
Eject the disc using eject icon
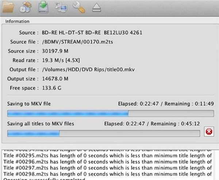pos(97,8)
